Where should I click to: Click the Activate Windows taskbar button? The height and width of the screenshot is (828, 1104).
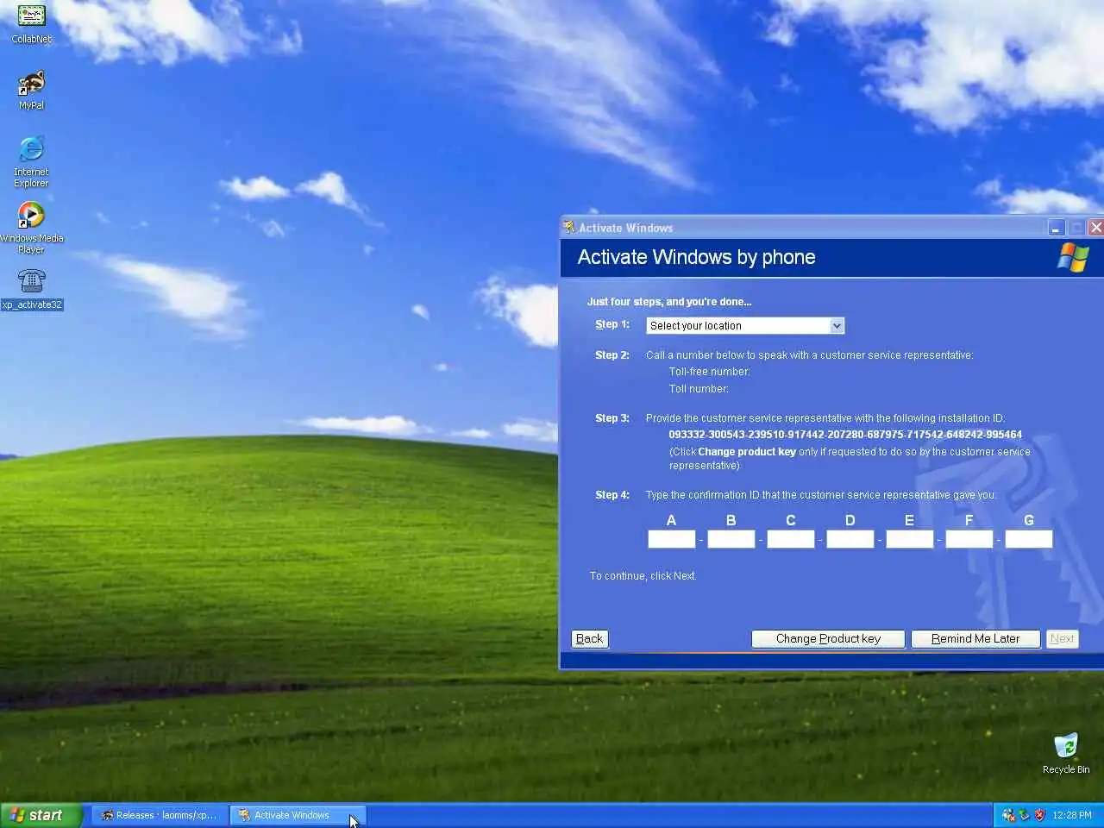[298, 815]
